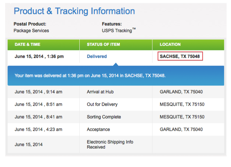Viewport: 231px width, 167px height.
Task: Click the June 15, 2014, 1:36 pm timestamp
Action: (39, 56)
